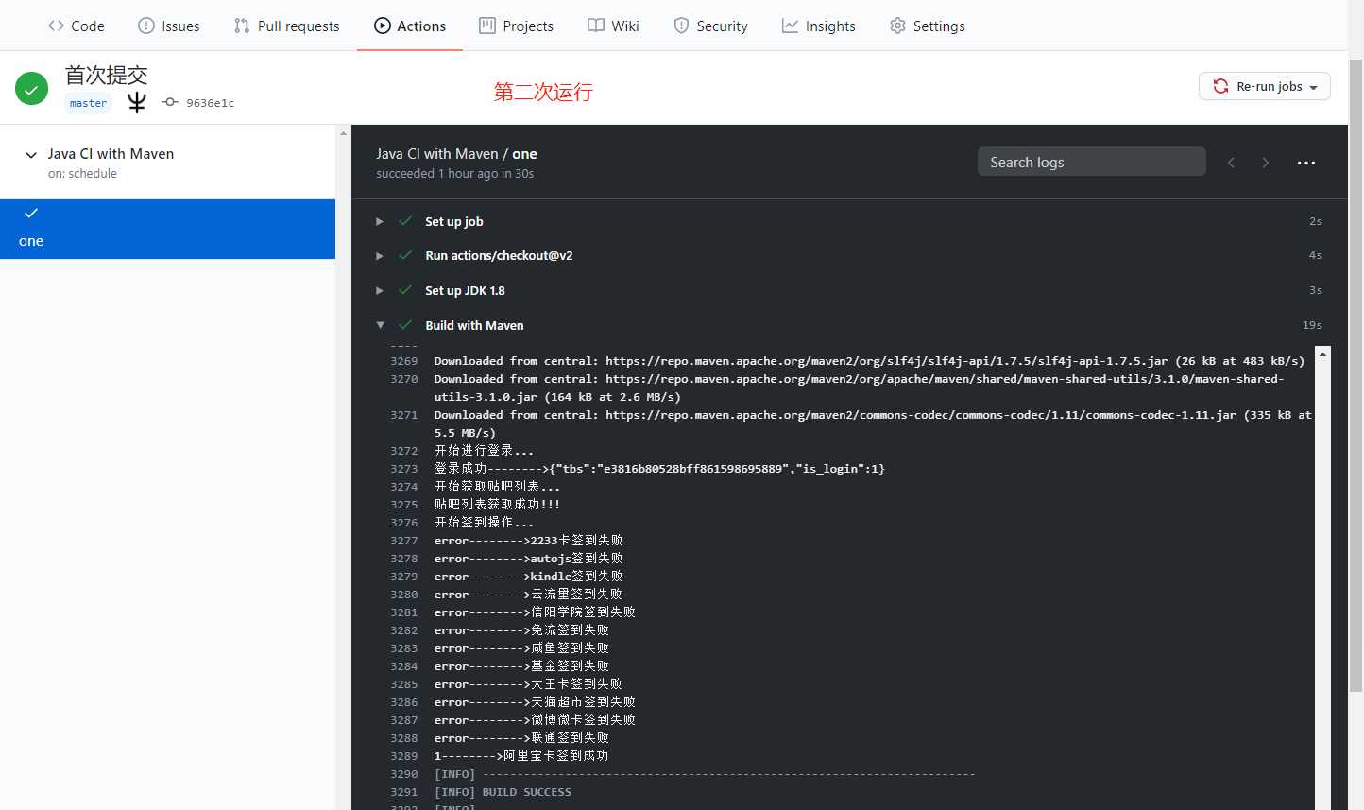Screen dimensions: 1364x810
Task: Expand the Set up JDK 1.8 step
Action: coord(380,290)
